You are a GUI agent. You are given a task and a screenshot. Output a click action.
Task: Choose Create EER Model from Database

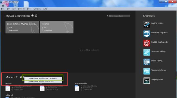pyautogui.click(x=43, y=78)
